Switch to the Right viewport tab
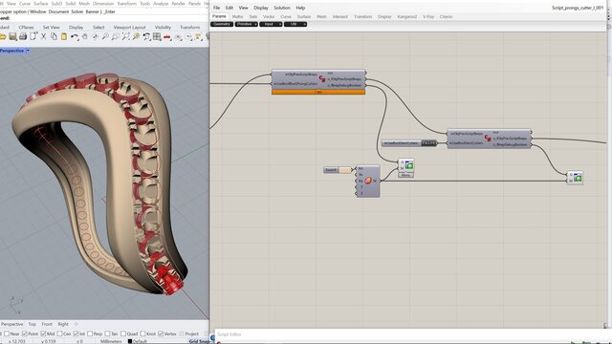The image size is (612, 344). click(63, 324)
